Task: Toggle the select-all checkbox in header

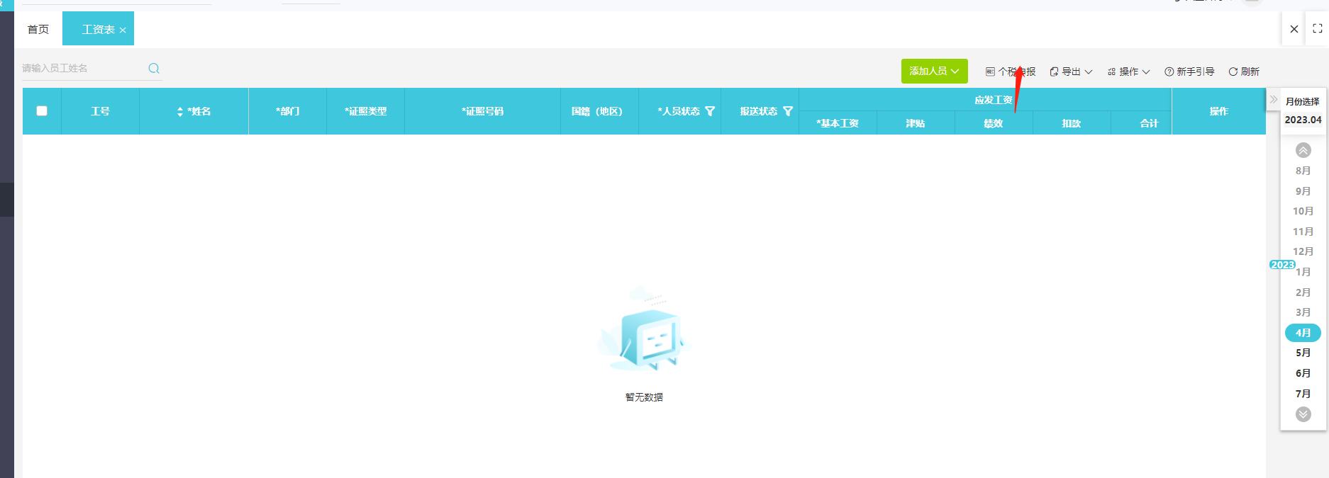Action: pos(42,111)
